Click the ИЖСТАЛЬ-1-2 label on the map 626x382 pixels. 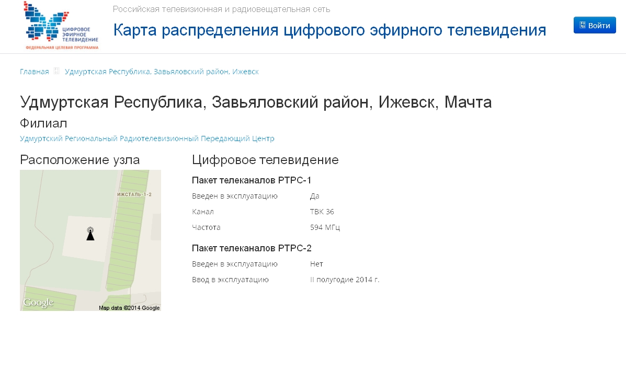(134, 194)
